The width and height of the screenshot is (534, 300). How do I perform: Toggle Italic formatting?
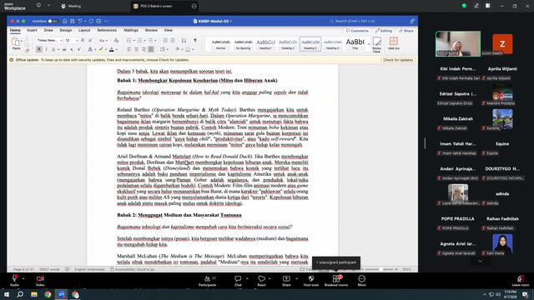tap(47, 50)
